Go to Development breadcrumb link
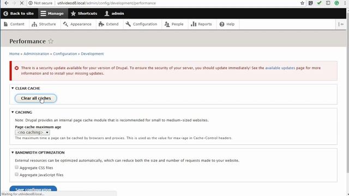 tap(92, 54)
